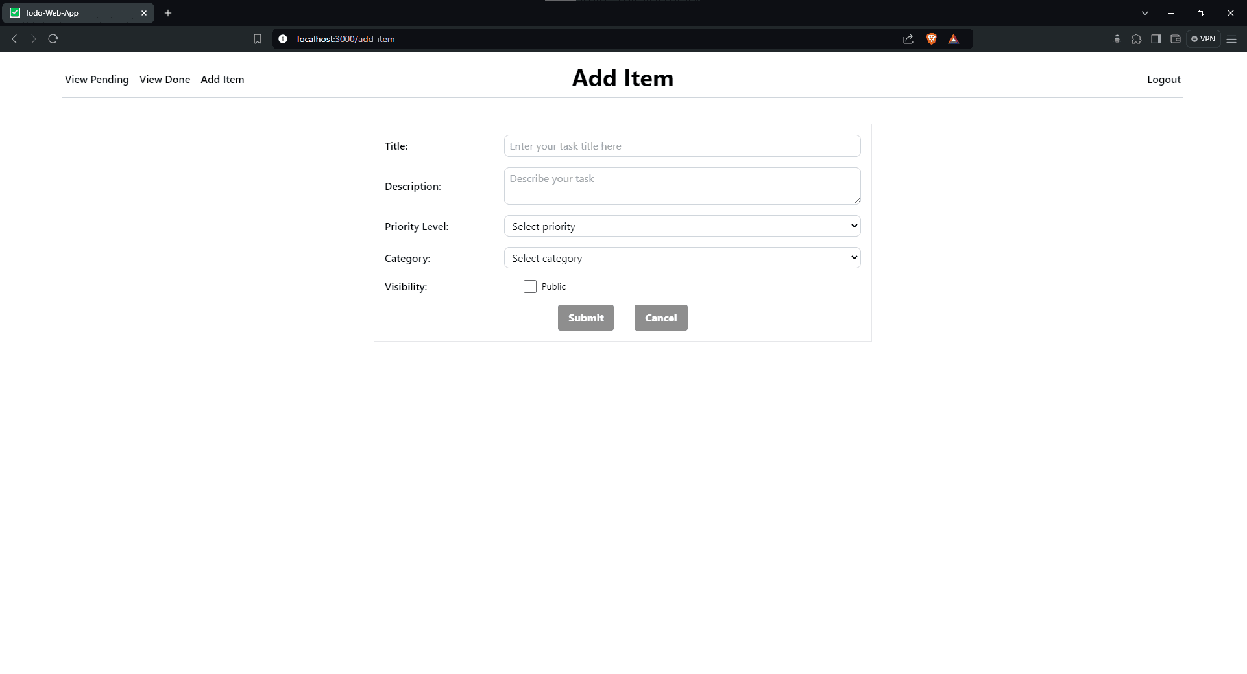Image resolution: width=1247 pixels, height=674 pixels.
Task: Click the share icon in the address bar
Action: click(x=908, y=39)
